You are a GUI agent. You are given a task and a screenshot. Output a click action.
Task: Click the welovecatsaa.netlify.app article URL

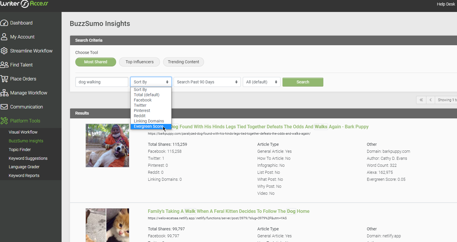(x=217, y=218)
